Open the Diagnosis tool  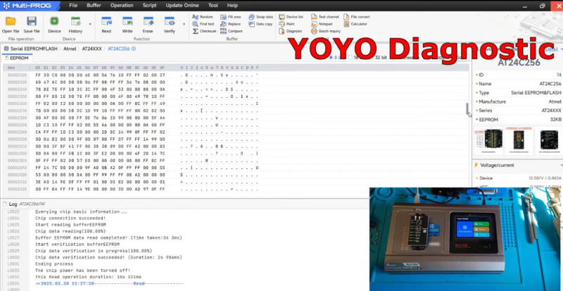(291, 31)
